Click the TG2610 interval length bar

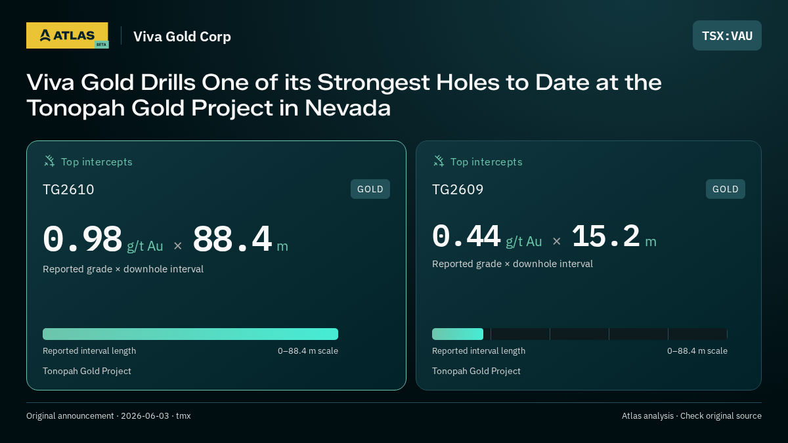coord(190,334)
